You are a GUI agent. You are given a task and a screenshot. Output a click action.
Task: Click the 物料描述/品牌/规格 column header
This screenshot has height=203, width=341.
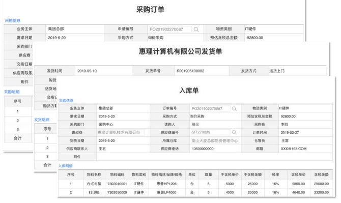(x=166, y=175)
